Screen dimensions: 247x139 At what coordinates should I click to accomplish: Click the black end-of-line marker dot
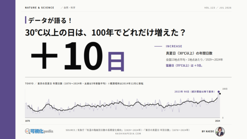point(220,94)
